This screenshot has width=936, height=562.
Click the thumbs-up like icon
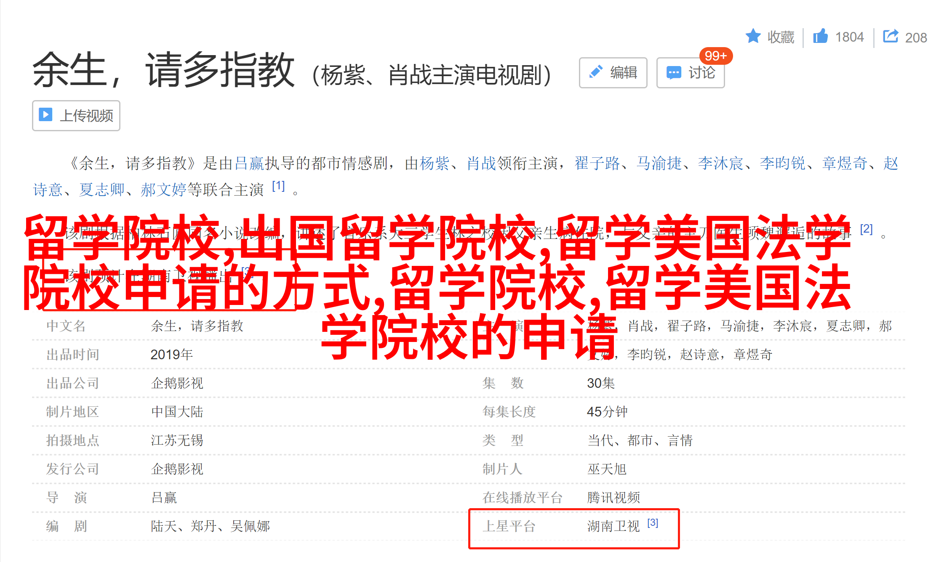[x=820, y=36]
